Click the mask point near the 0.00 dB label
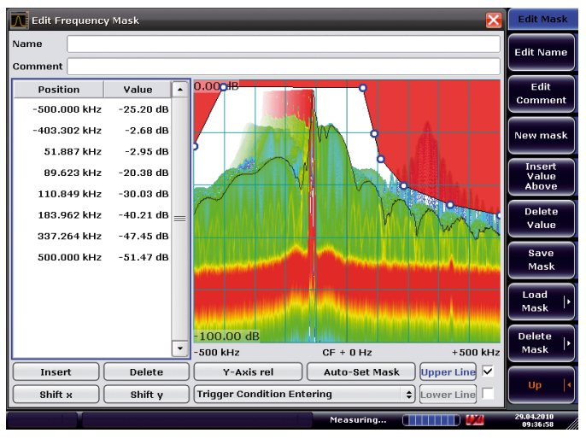 point(223,87)
